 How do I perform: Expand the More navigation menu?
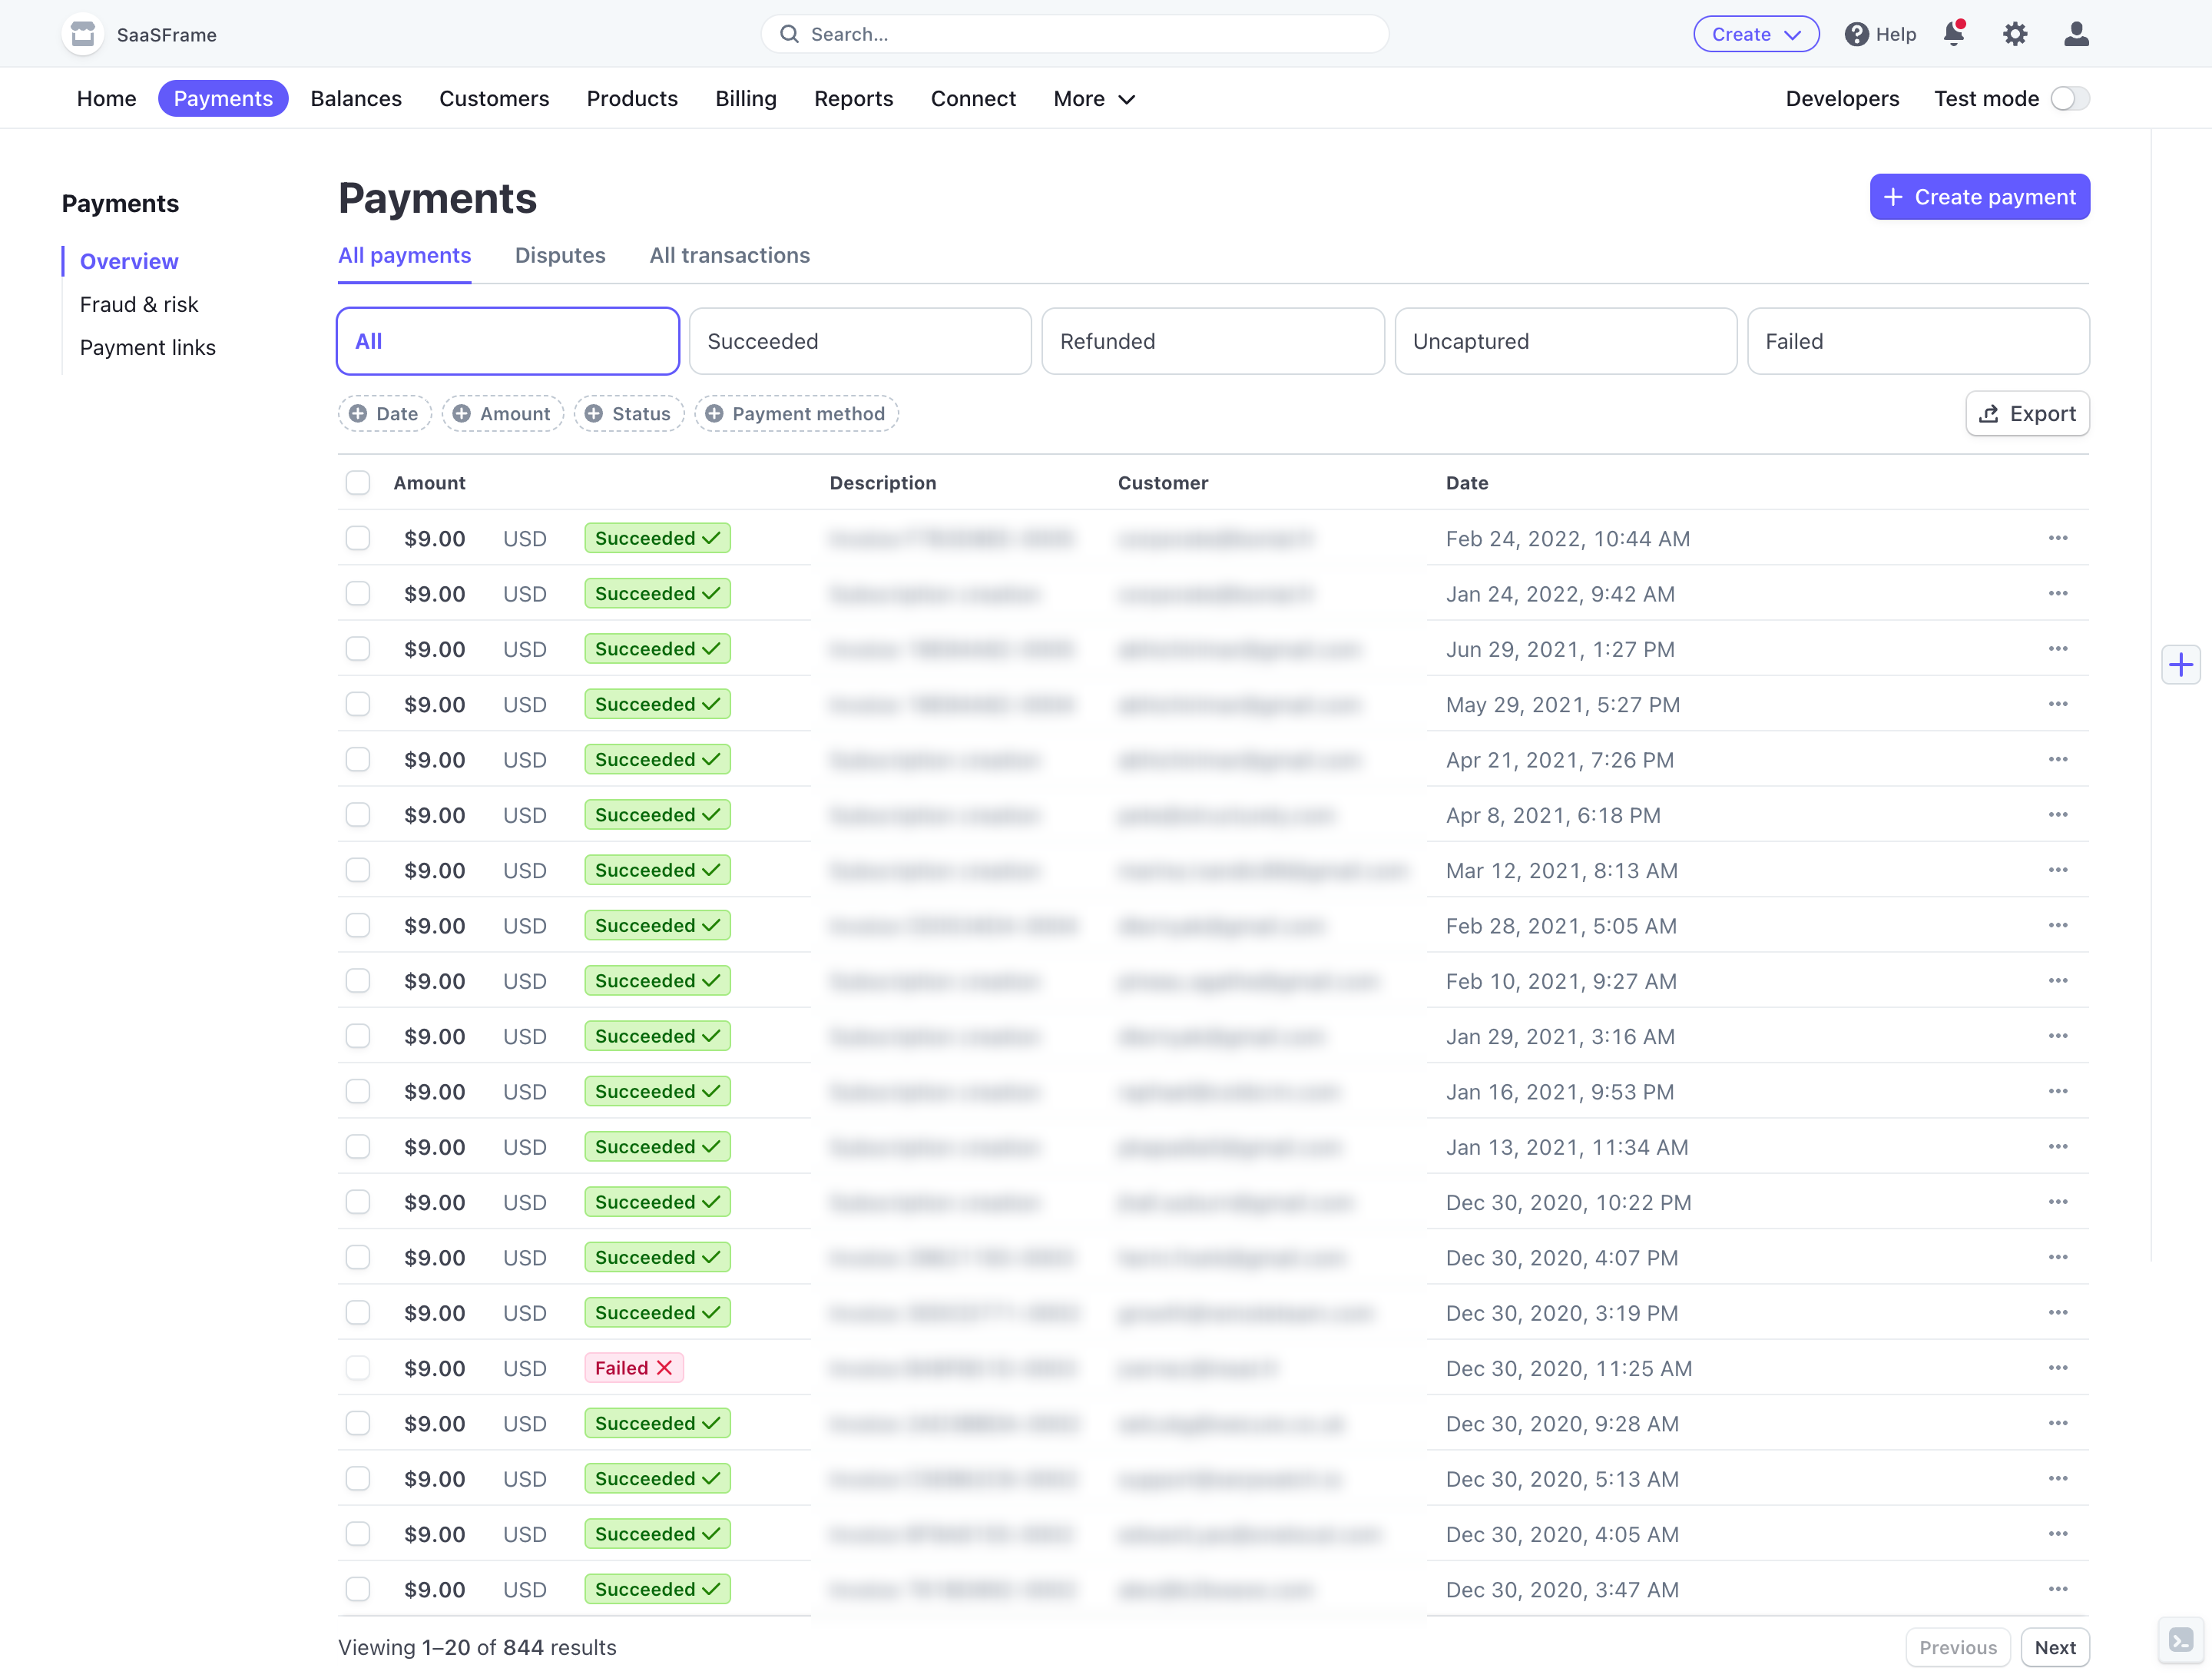pyautogui.click(x=1093, y=98)
